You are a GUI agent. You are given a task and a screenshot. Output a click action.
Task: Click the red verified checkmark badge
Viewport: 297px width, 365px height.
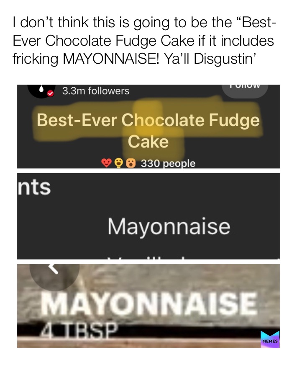[x=50, y=93]
